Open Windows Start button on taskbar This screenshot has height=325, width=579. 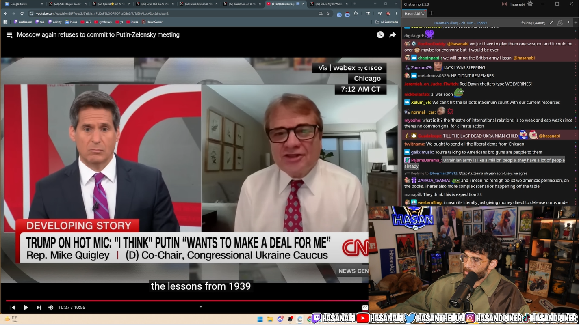click(260, 319)
